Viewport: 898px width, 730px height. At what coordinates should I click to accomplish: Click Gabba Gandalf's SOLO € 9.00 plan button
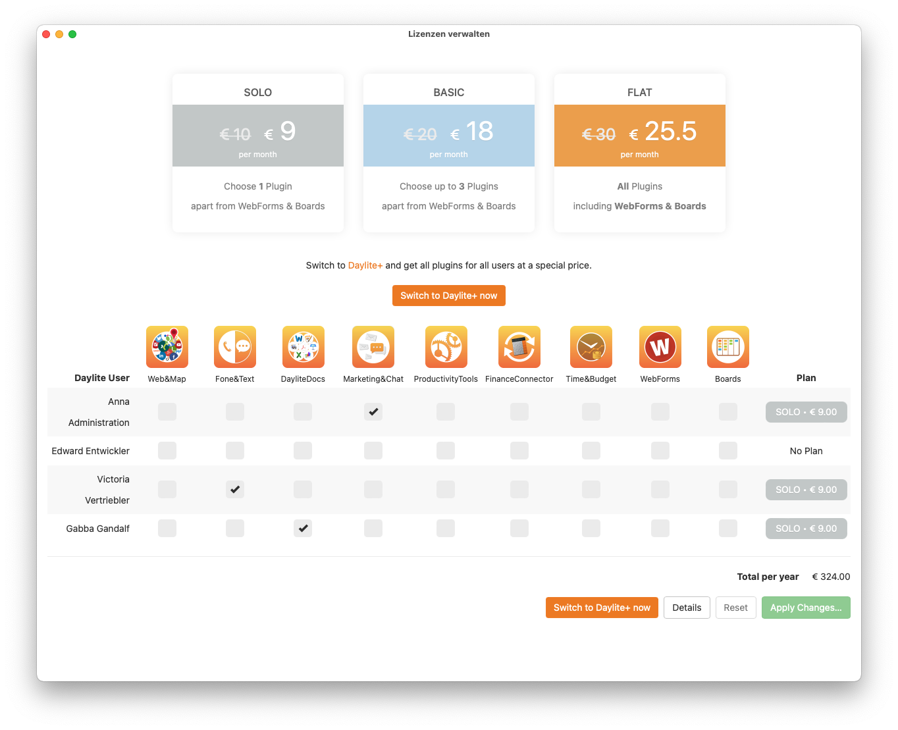[x=806, y=529]
